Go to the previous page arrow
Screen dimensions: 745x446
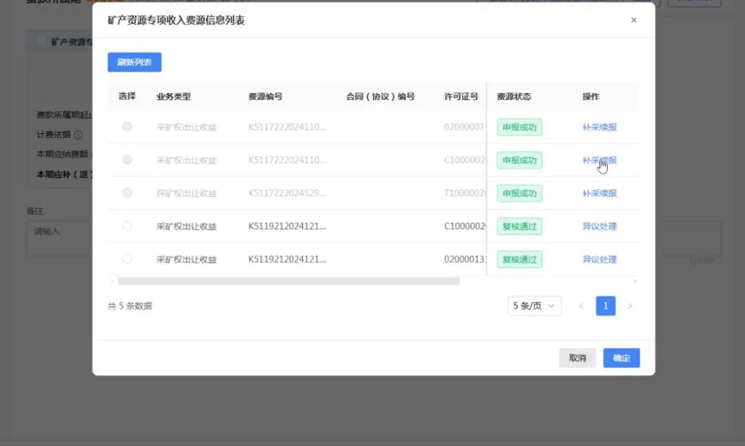click(581, 306)
